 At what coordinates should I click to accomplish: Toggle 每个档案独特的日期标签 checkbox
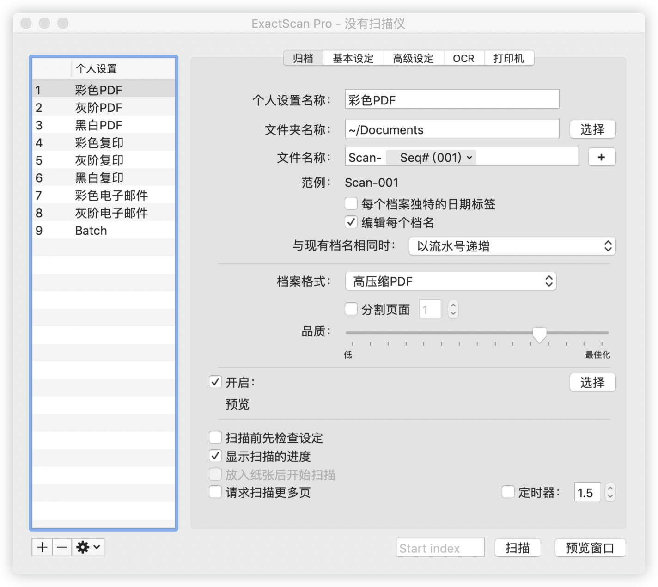351,204
